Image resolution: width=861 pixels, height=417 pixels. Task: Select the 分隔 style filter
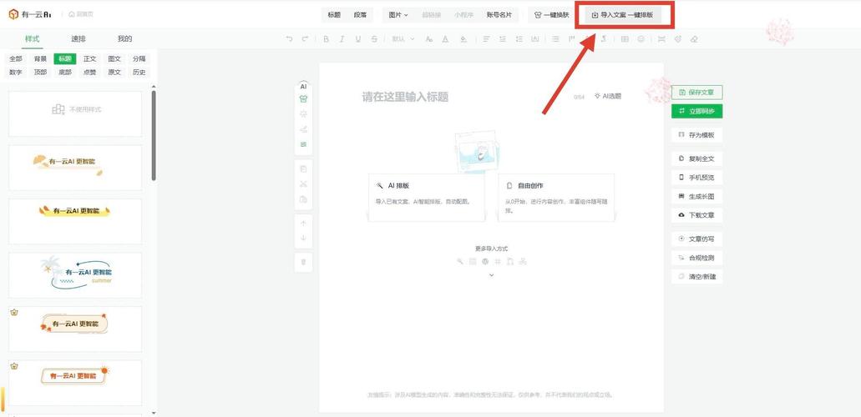click(x=139, y=58)
